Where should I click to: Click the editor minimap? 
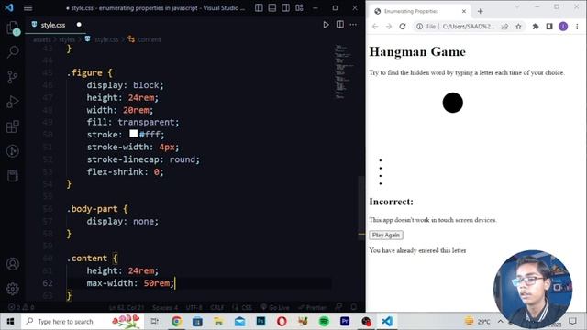point(344,71)
